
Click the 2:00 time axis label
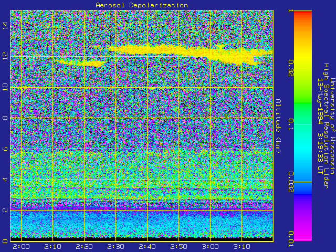pyautogui.click(x=21, y=247)
